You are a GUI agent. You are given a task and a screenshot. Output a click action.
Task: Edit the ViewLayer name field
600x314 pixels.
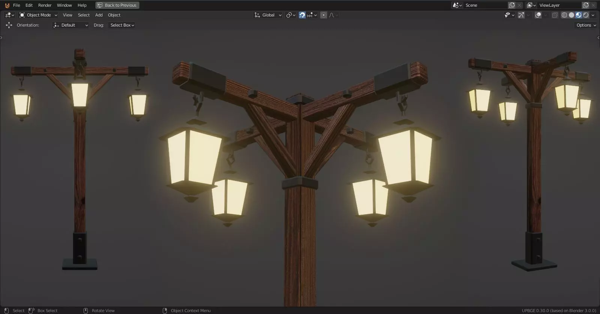click(x=559, y=5)
